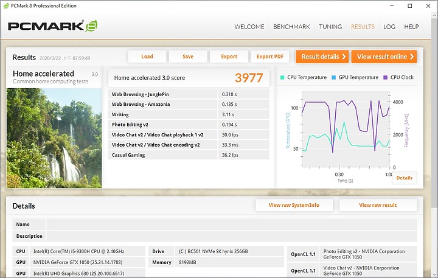Click GPU Temperature legend swatch
This screenshot has height=278, width=438.
tap(333, 77)
